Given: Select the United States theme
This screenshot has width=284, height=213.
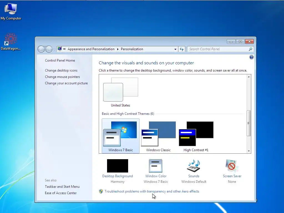Looking at the screenshot, I should 120,92.
